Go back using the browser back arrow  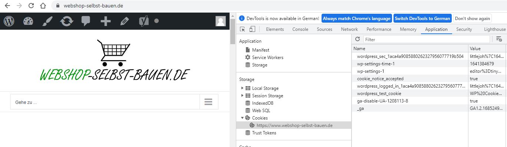pyautogui.click(x=7, y=6)
